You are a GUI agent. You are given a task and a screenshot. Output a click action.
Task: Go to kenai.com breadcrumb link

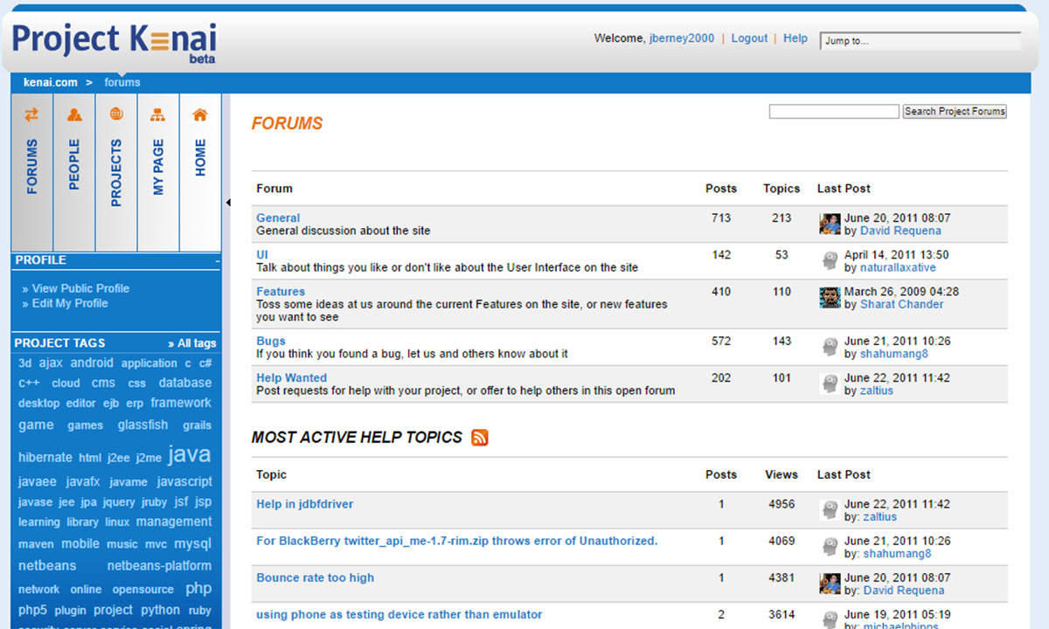point(51,82)
